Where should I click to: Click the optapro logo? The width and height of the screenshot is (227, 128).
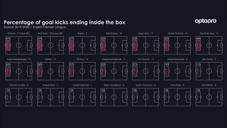(x=206, y=21)
